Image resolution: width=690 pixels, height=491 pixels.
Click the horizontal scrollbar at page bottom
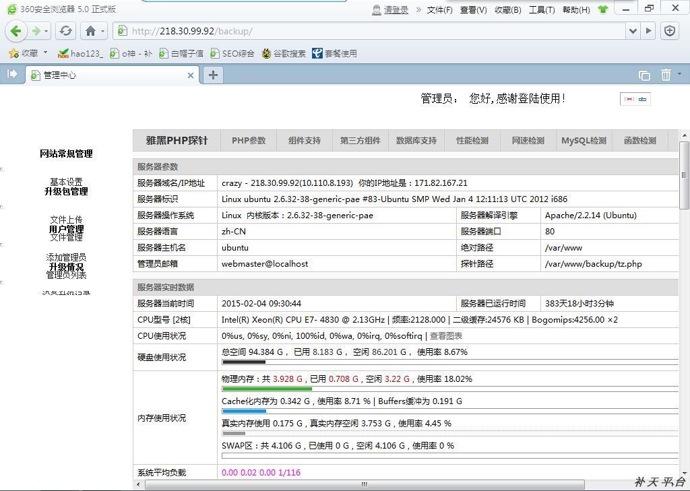click(365, 484)
